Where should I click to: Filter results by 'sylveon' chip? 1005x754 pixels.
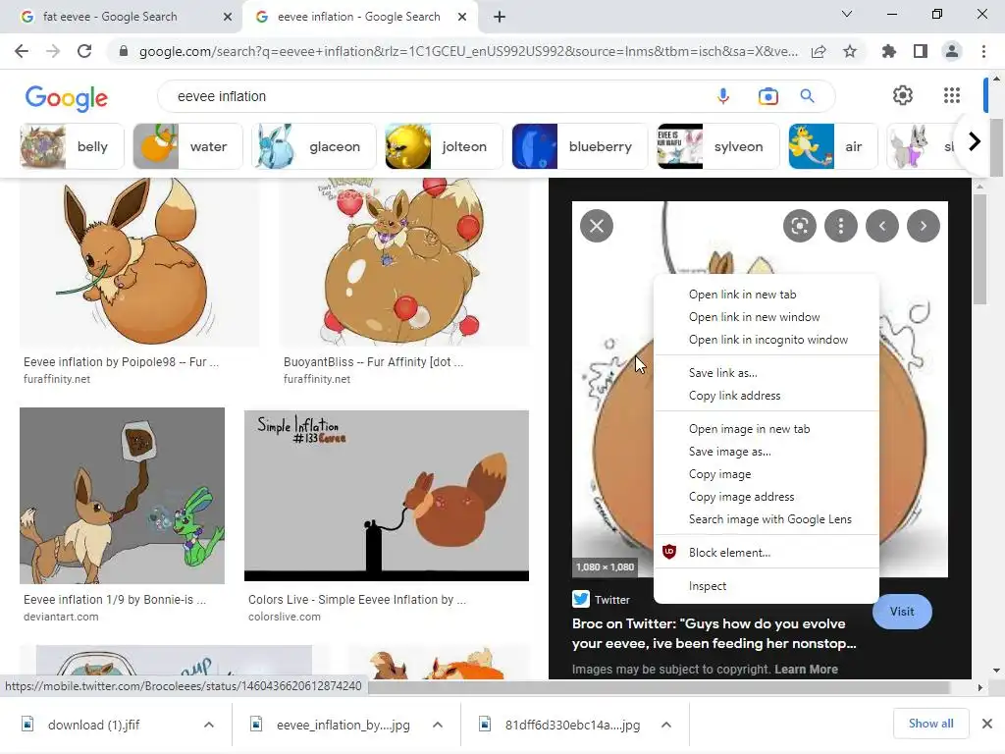tap(717, 147)
